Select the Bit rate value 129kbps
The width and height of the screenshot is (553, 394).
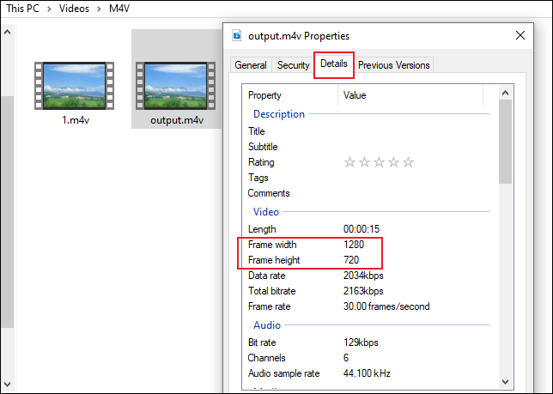361,342
